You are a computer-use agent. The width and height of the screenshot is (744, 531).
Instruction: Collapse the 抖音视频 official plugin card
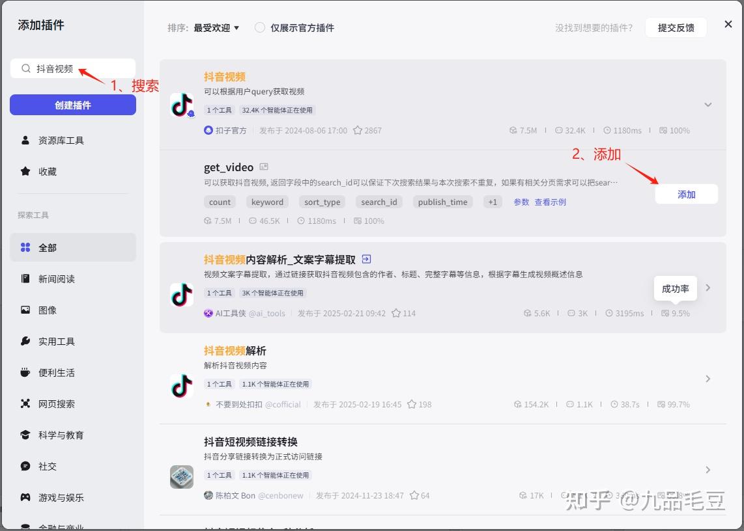[x=708, y=105]
